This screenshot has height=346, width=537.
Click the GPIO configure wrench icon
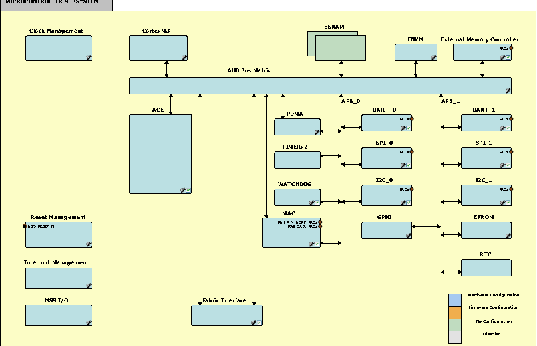click(x=408, y=235)
